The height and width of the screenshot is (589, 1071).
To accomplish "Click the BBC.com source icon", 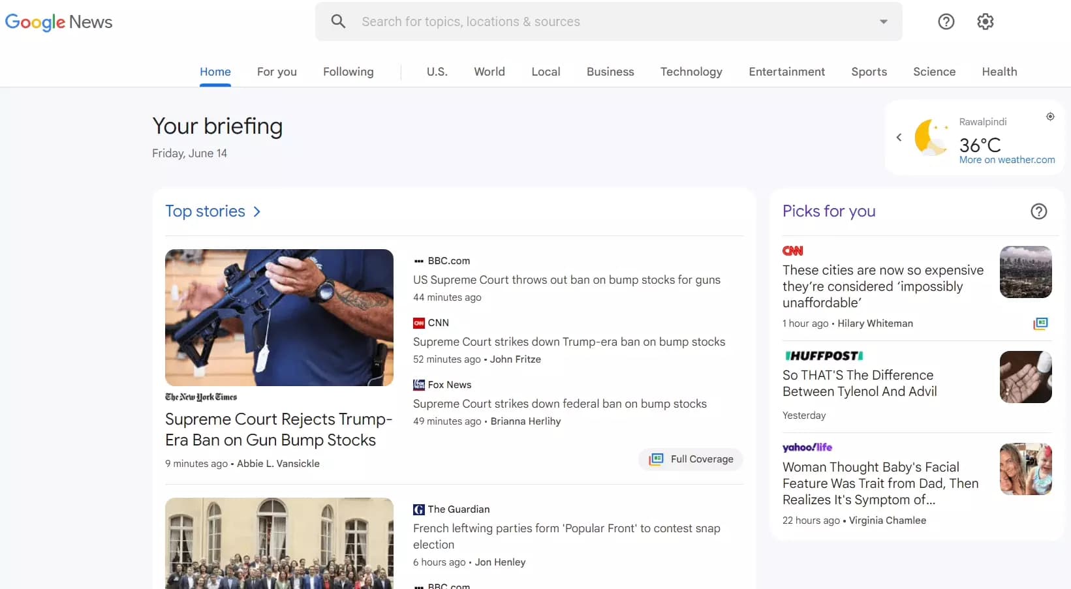I will click(419, 260).
